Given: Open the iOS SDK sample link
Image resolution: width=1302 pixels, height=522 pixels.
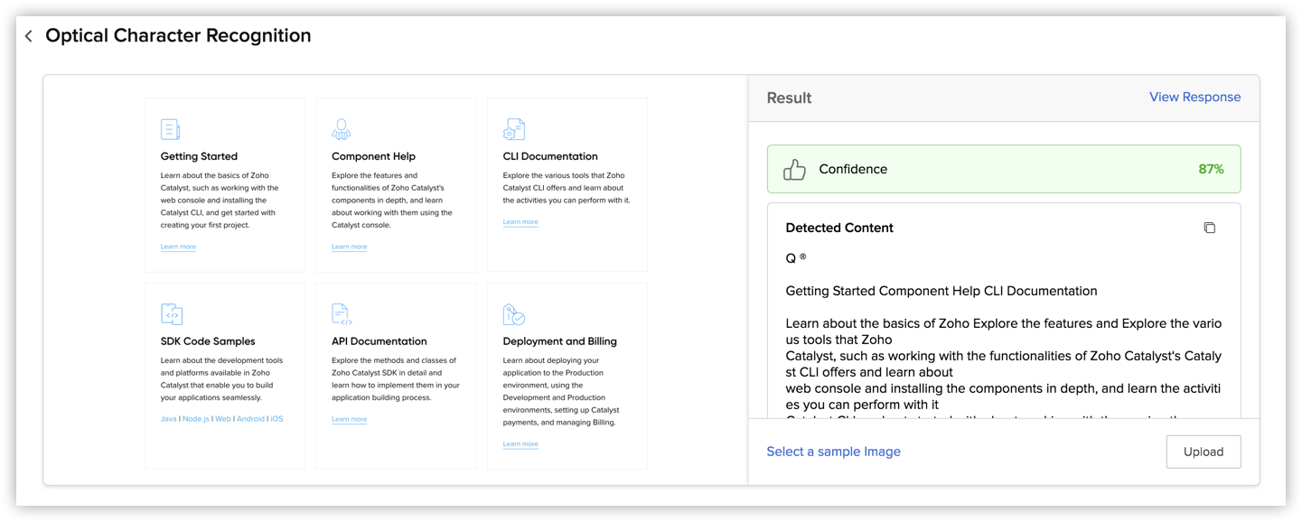Looking at the screenshot, I should (x=276, y=419).
